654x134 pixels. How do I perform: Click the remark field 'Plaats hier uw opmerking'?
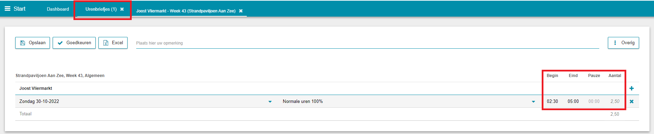coord(367,43)
